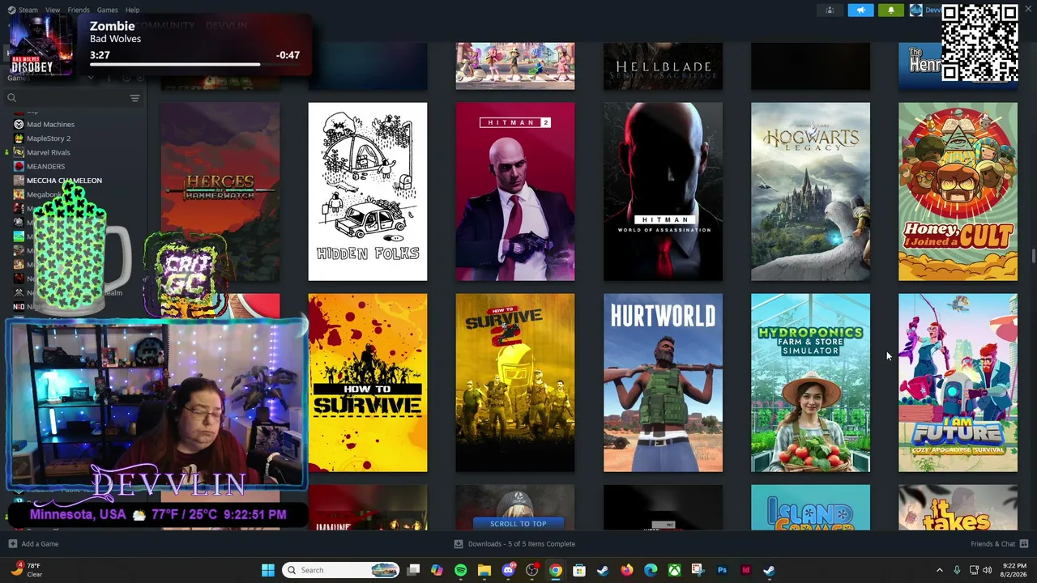
Task: Open the It Takes Two game cover
Action: click(958, 508)
